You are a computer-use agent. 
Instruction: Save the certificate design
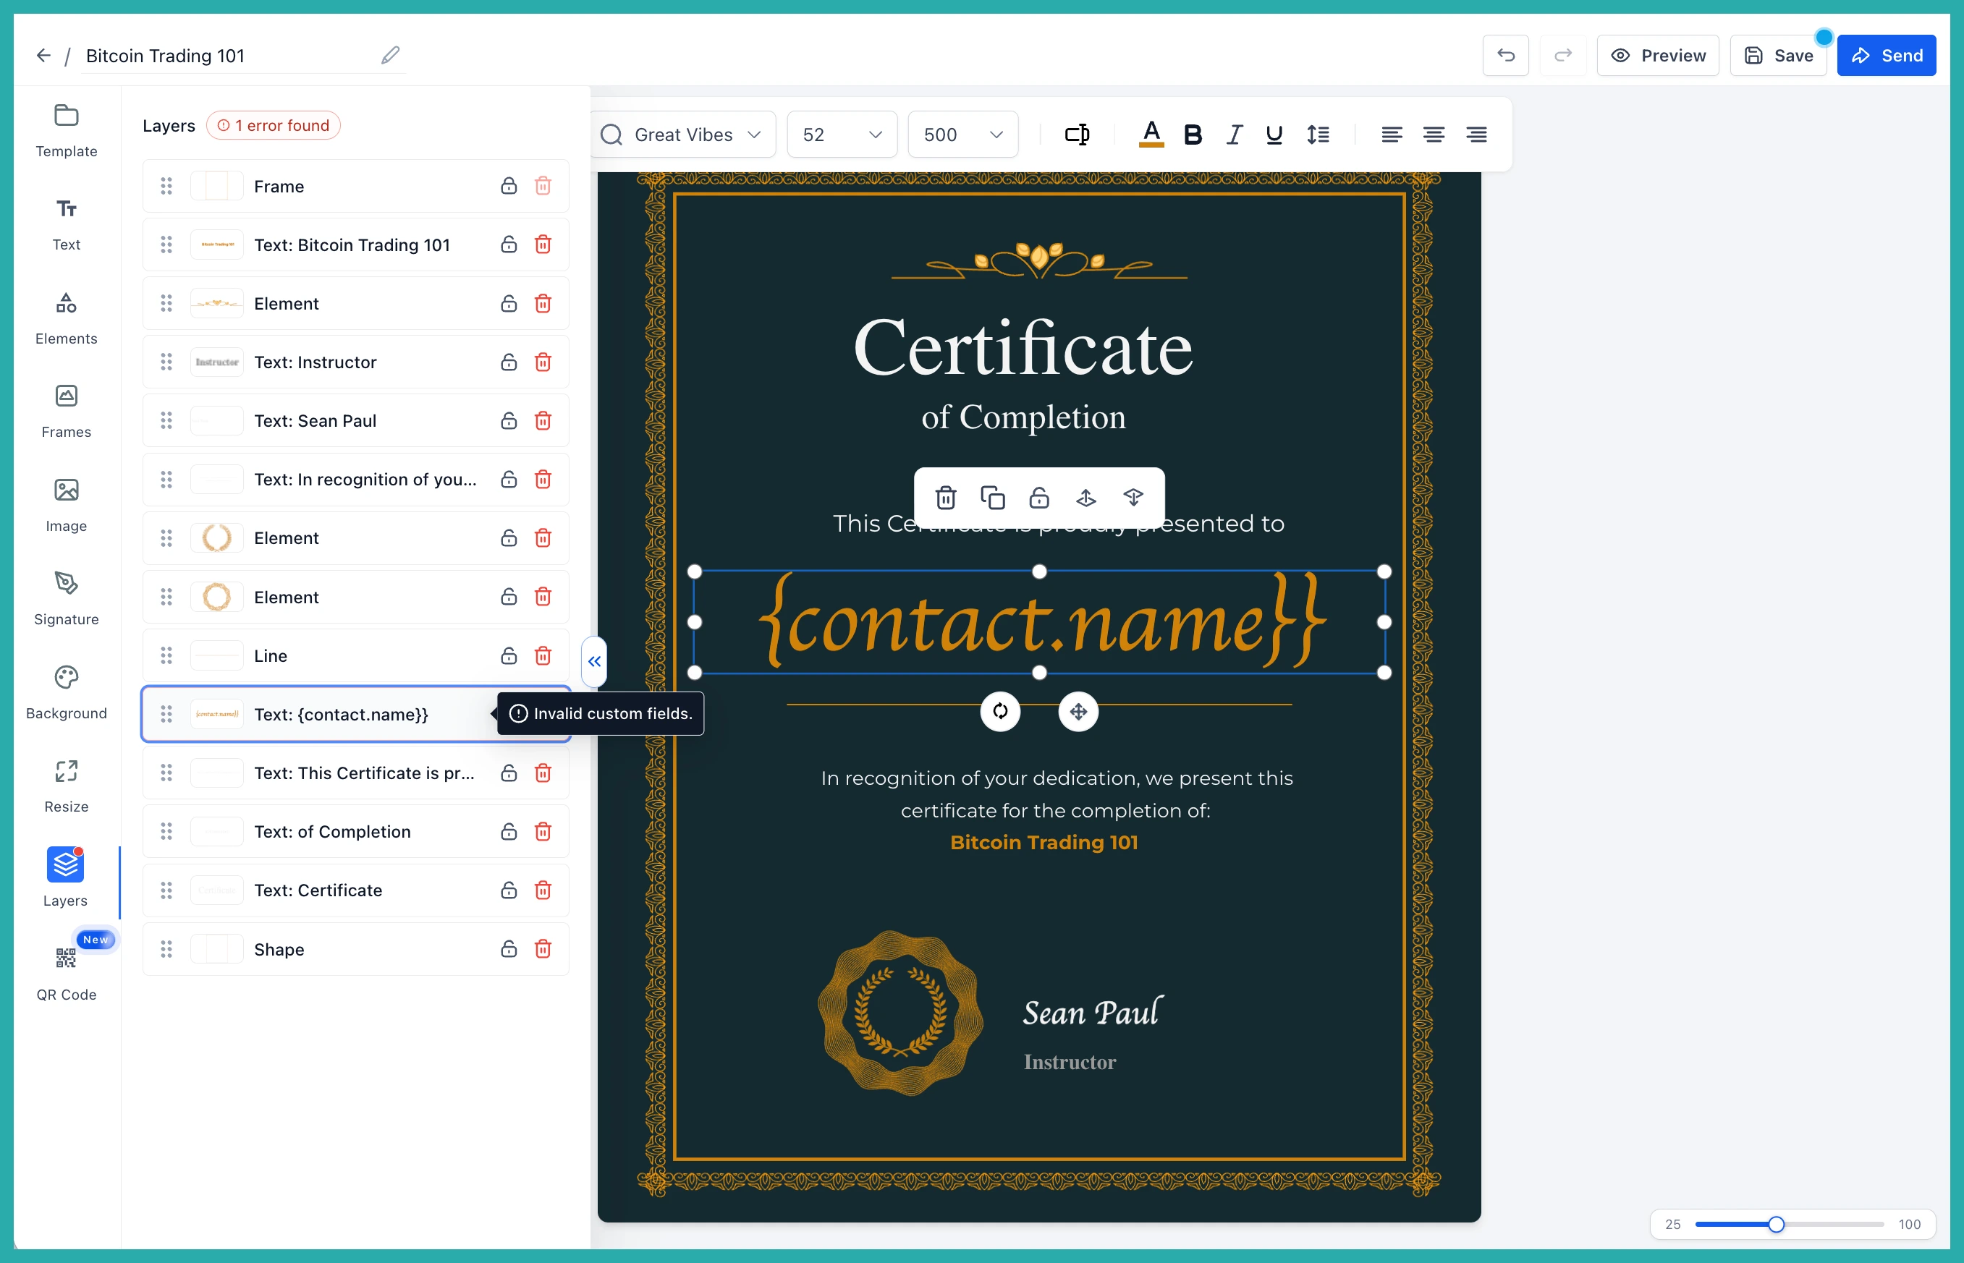(1778, 55)
